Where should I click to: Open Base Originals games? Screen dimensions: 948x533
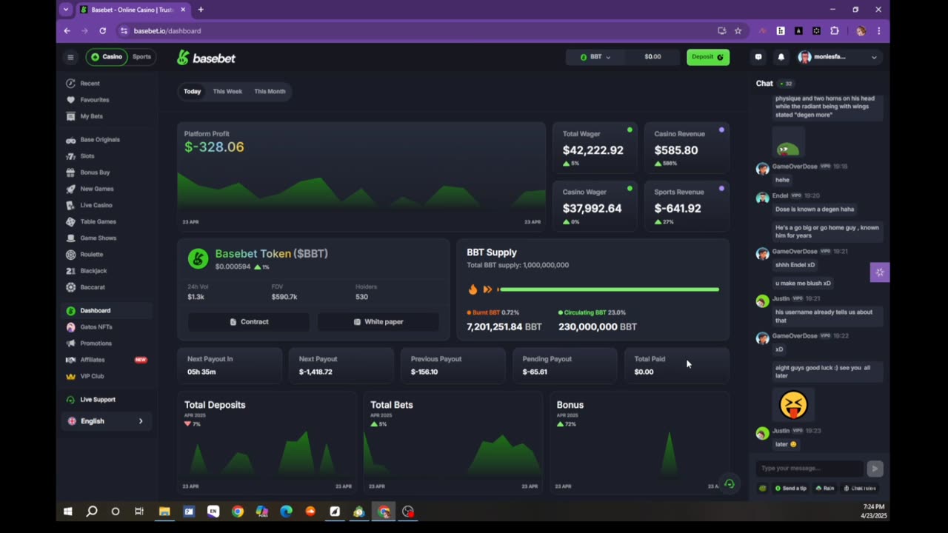(x=99, y=140)
